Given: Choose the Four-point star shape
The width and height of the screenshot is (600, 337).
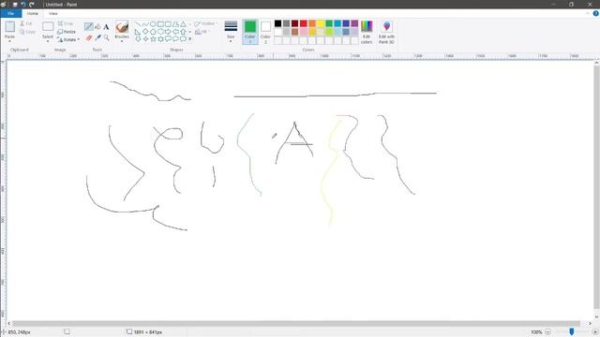Looking at the screenshot, I should (x=145, y=38).
